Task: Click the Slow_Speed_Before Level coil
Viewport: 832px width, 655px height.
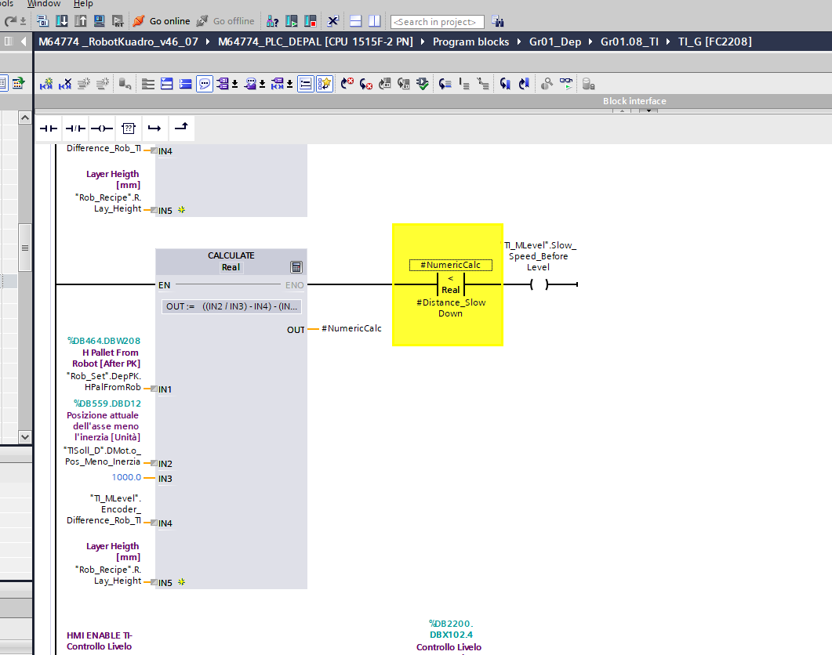Action: click(539, 285)
